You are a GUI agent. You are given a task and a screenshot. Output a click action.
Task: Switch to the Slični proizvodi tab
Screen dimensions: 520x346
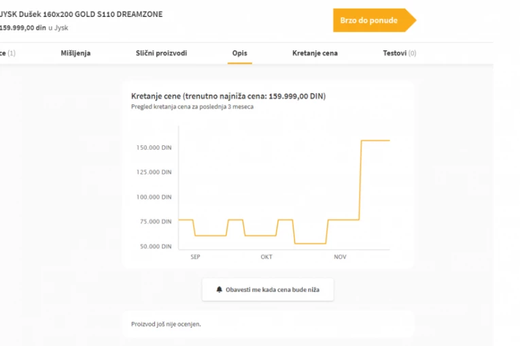click(x=161, y=53)
